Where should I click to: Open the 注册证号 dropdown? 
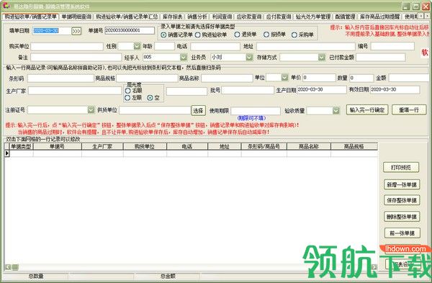(91, 109)
